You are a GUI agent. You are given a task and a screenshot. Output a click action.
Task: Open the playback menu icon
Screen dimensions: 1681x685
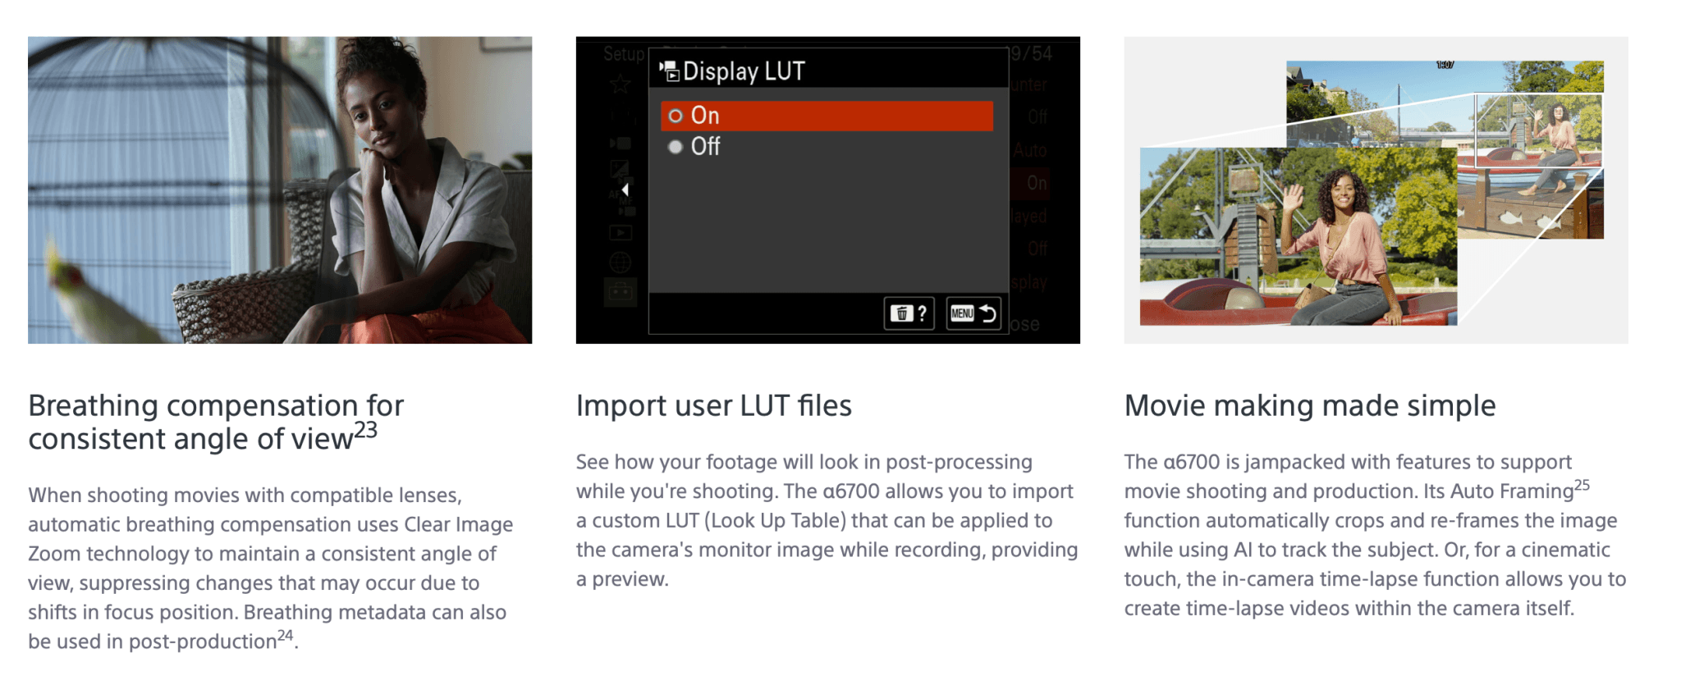click(620, 233)
